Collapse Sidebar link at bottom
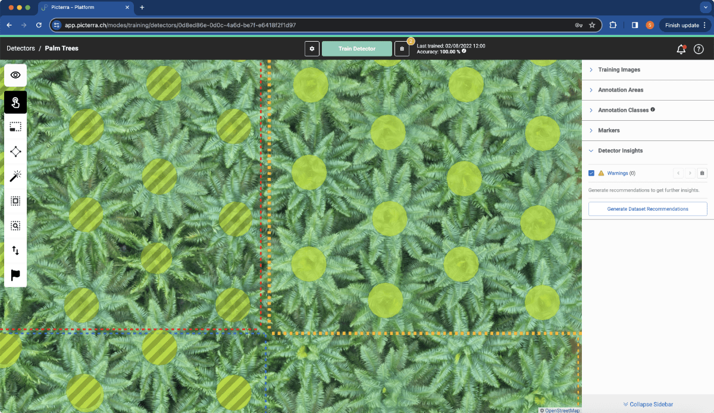The height and width of the screenshot is (413, 714). pos(648,404)
